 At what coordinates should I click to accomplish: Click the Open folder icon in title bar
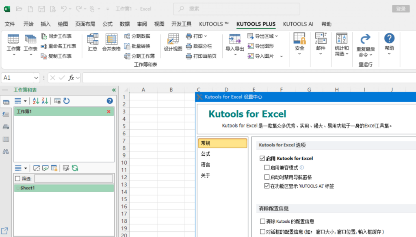coord(19,9)
